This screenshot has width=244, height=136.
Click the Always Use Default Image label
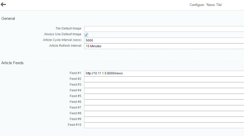pyautogui.click(x=63, y=34)
